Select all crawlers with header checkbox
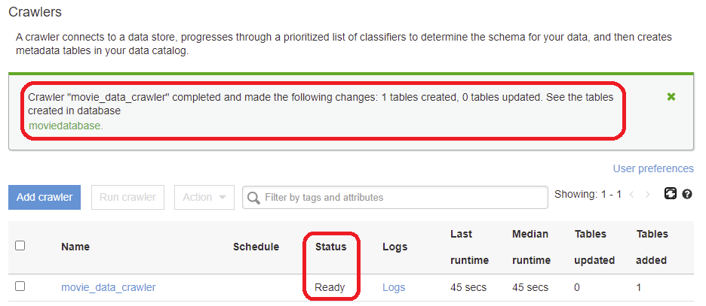 pyautogui.click(x=20, y=246)
